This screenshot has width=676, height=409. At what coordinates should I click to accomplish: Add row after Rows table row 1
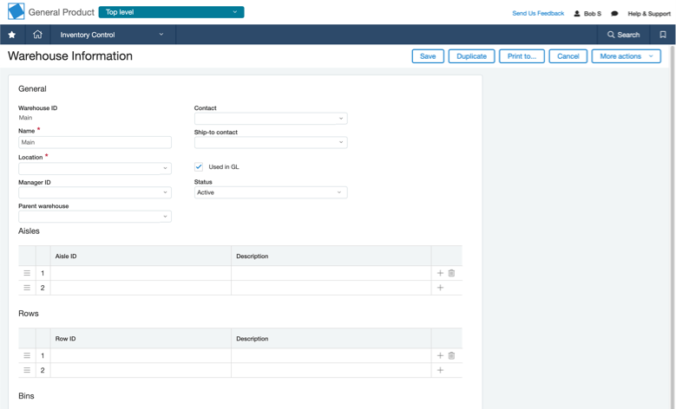coord(440,355)
